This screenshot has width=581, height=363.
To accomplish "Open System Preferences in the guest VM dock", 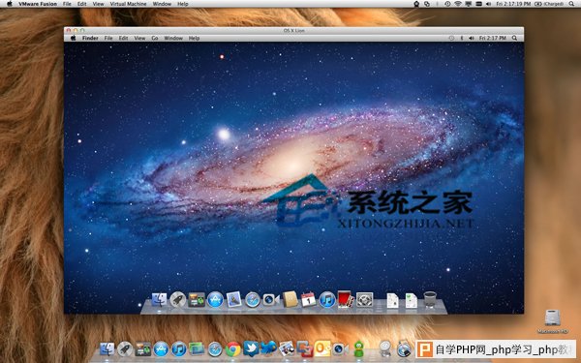I will [365, 300].
